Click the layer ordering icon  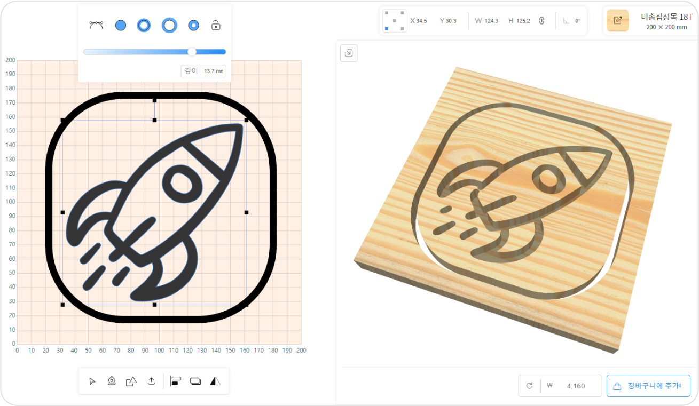(x=195, y=381)
